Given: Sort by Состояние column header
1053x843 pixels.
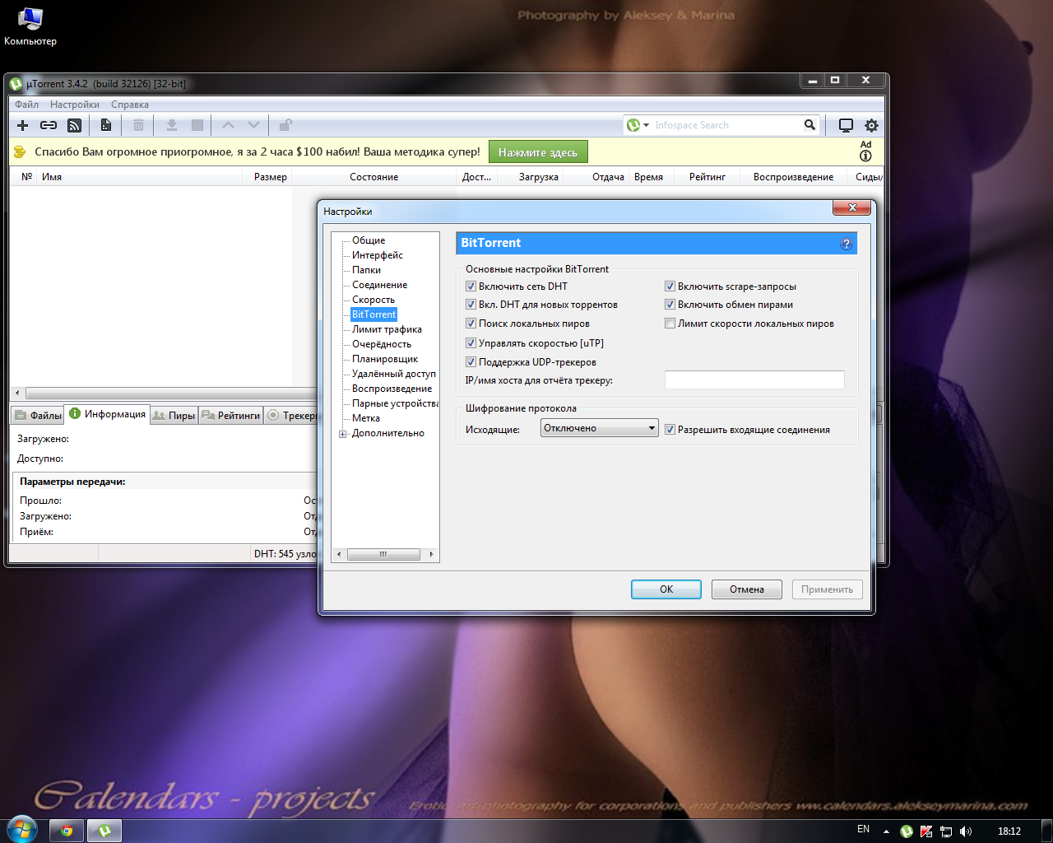Looking at the screenshot, I should pyautogui.click(x=374, y=177).
